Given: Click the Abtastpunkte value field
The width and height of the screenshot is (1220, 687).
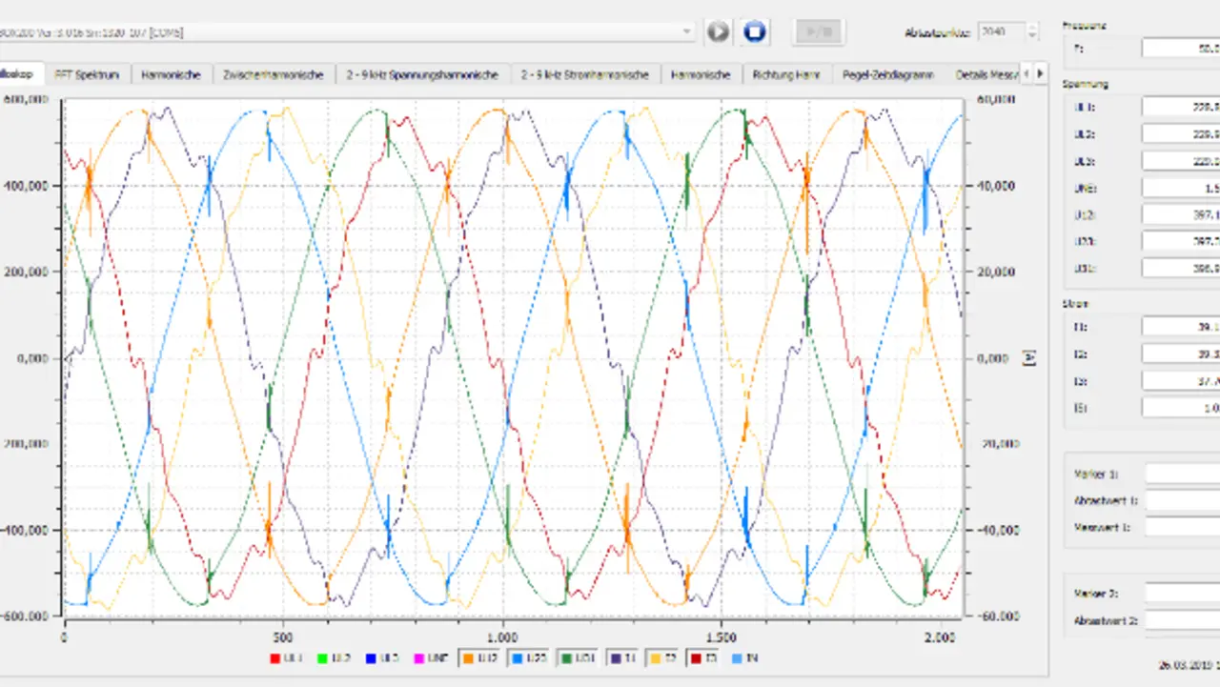Looking at the screenshot, I should pos(1000,32).
